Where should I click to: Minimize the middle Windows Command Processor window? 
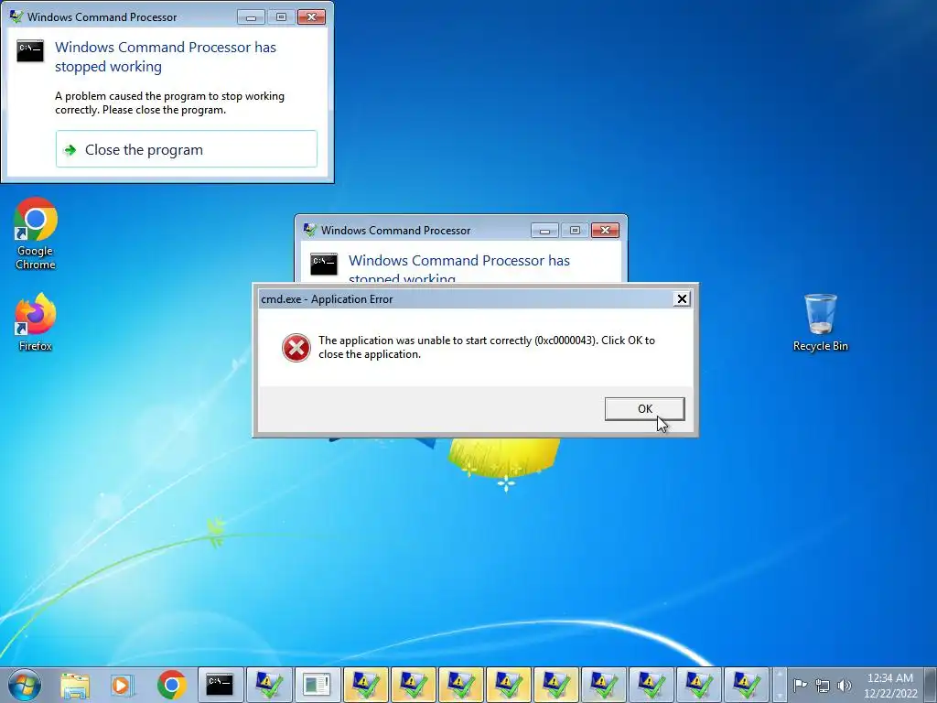[x=544, y=231]
